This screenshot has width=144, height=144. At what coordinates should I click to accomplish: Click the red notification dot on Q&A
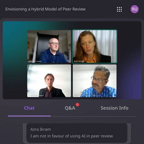pos(77,105)
